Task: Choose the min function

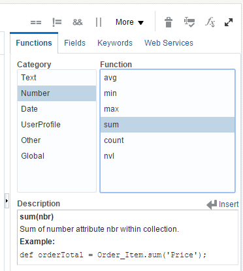Action: click(167, 93)
